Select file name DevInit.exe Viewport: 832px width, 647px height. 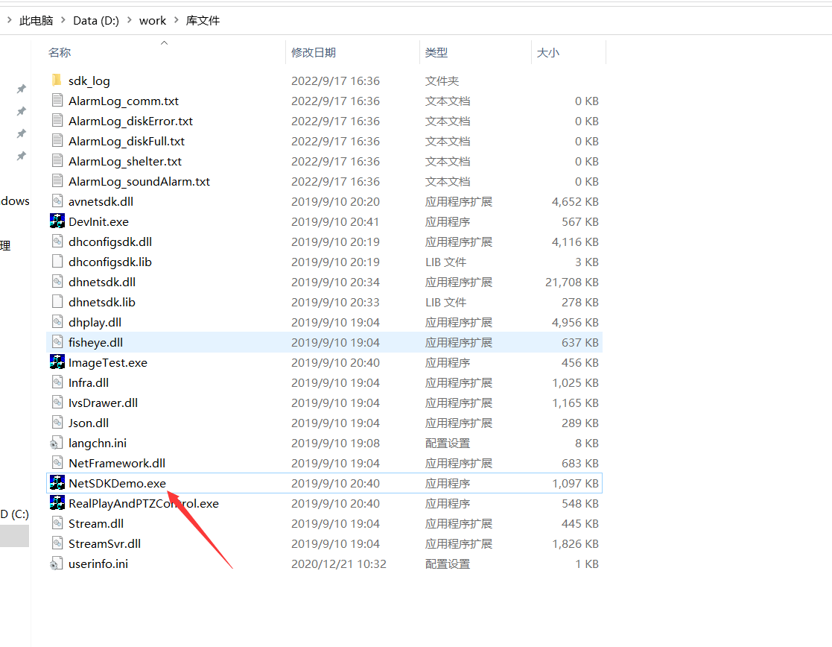[x=99, y=221]
